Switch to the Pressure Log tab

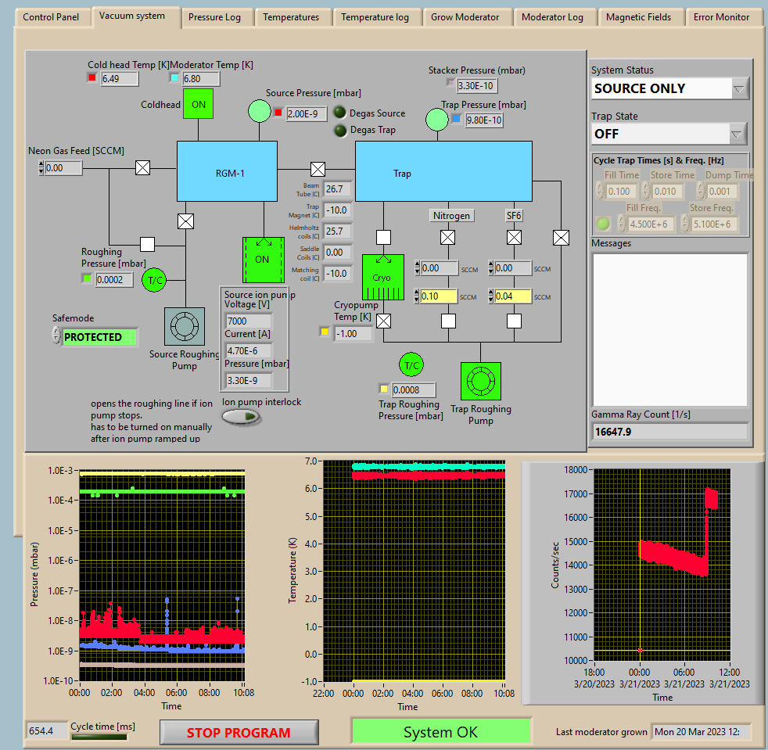click(x=214, y=17)
